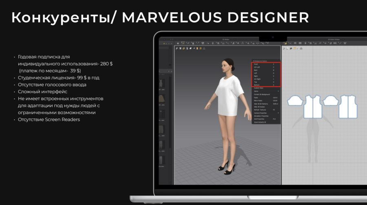Open Grid Properties from context menu

[x=266, y=119]
